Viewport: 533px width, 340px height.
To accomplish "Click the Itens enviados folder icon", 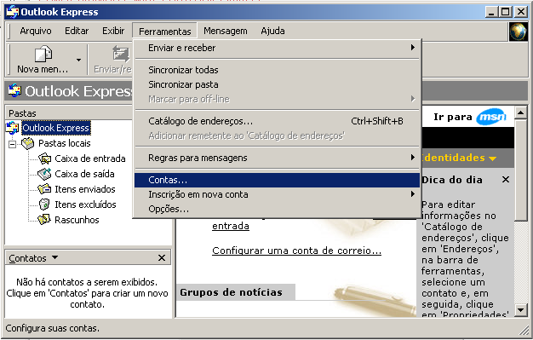I will (44, 189).
